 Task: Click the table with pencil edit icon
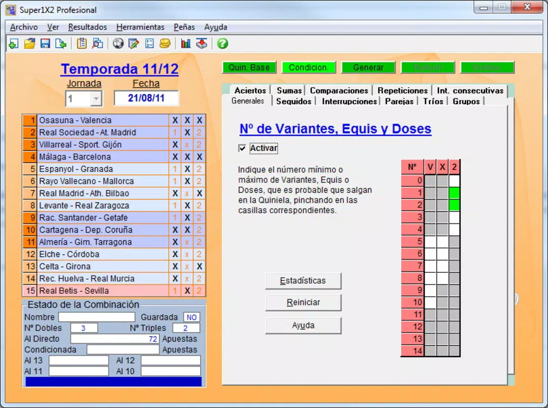[134, 44]
